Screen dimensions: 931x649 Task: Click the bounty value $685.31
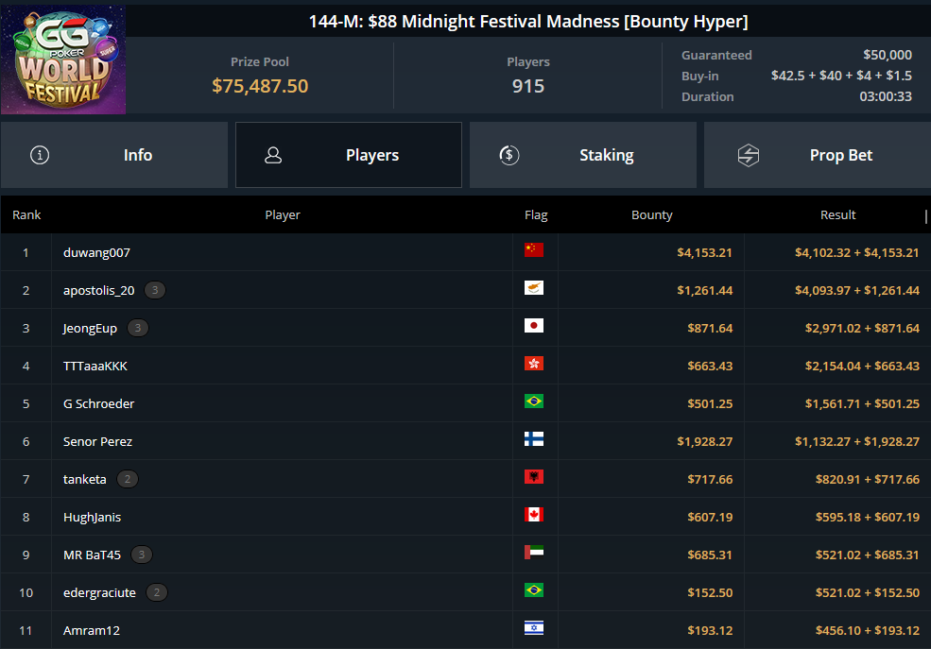tap(710, 555)
